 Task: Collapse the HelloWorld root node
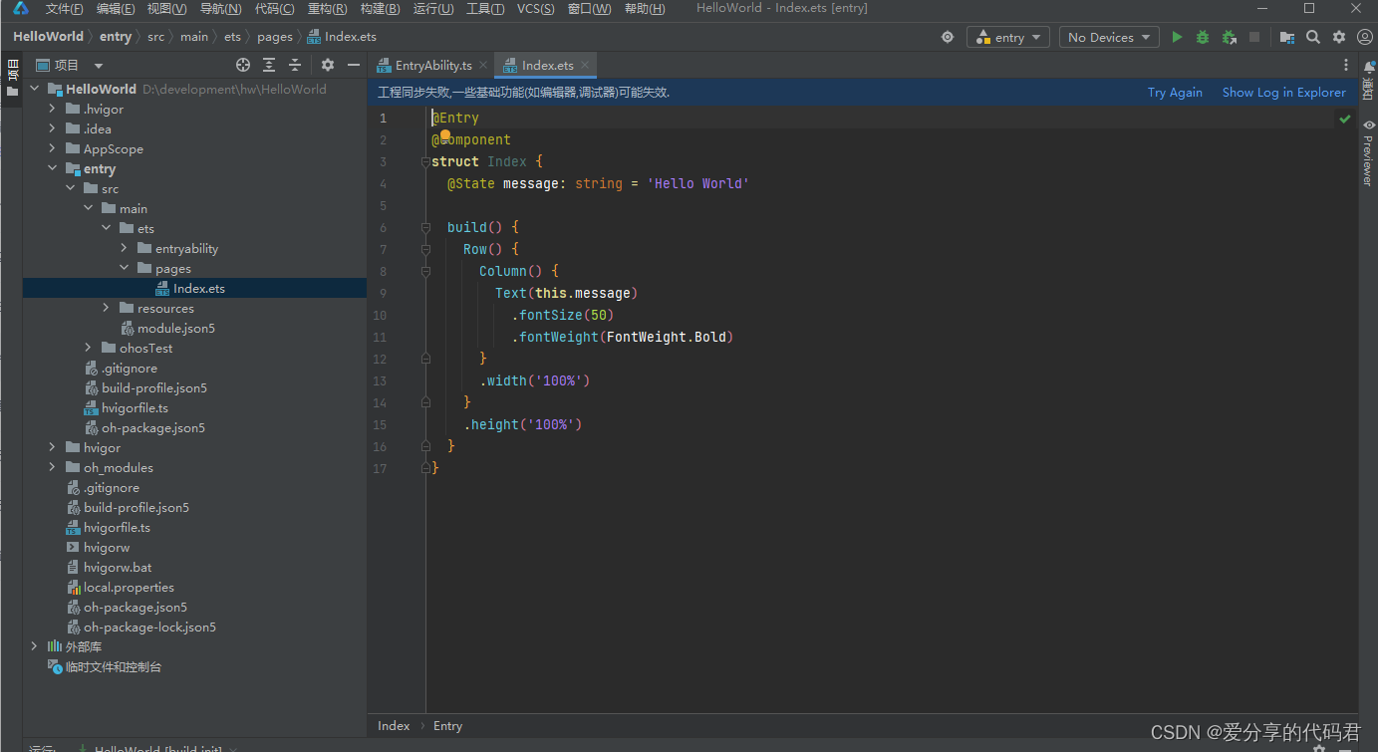pyautogui.click(x=35, y=89)
